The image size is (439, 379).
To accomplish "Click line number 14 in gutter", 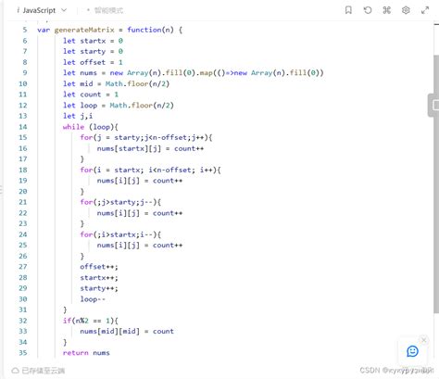I will tap(23, 127).
